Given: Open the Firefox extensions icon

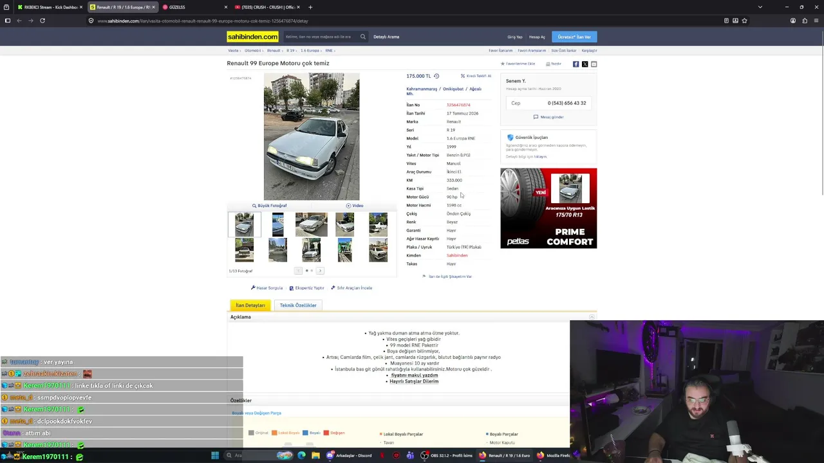Looking at the screenshot, I should [x=804, y=21].
